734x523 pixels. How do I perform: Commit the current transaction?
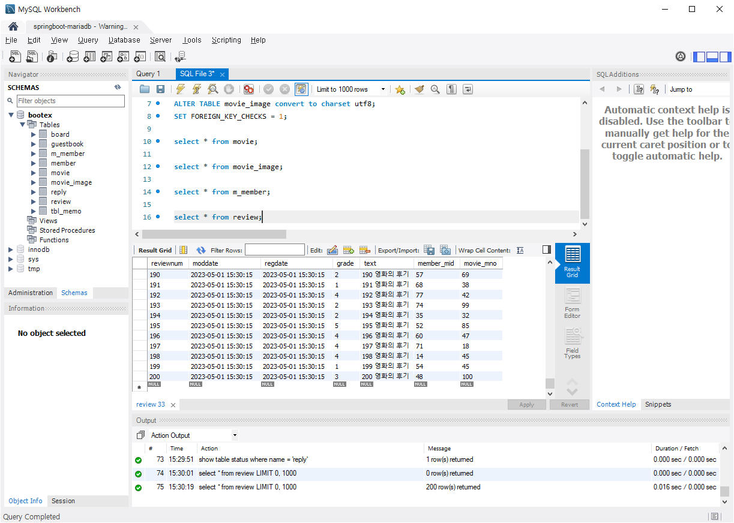click(x=268, y=89)
